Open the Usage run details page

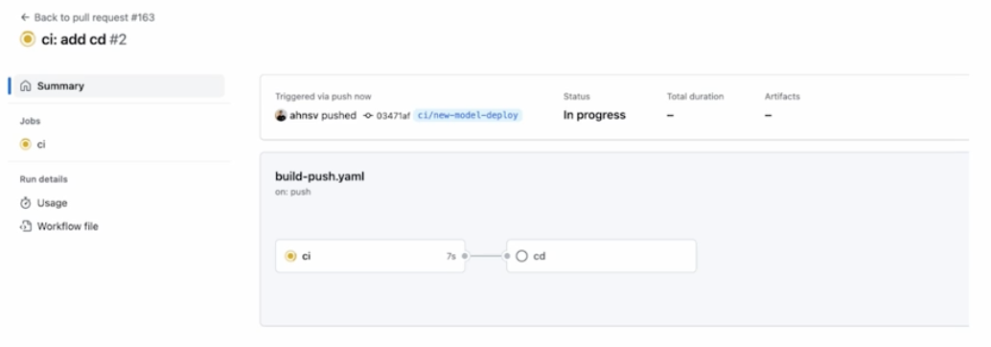tap(44, 203)
